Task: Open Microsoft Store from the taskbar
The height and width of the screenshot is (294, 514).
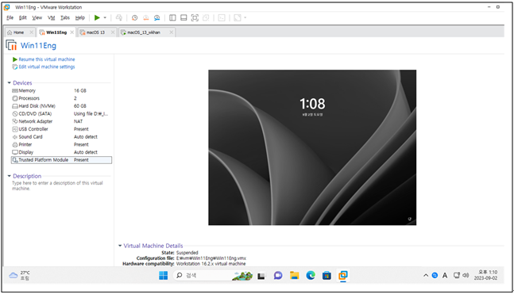Action: 327,276
